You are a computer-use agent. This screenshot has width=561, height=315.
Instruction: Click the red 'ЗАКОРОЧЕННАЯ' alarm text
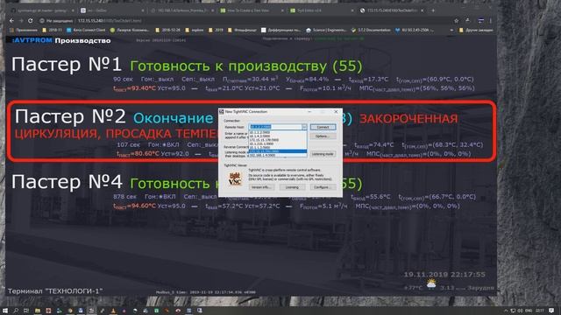(408, 119)
